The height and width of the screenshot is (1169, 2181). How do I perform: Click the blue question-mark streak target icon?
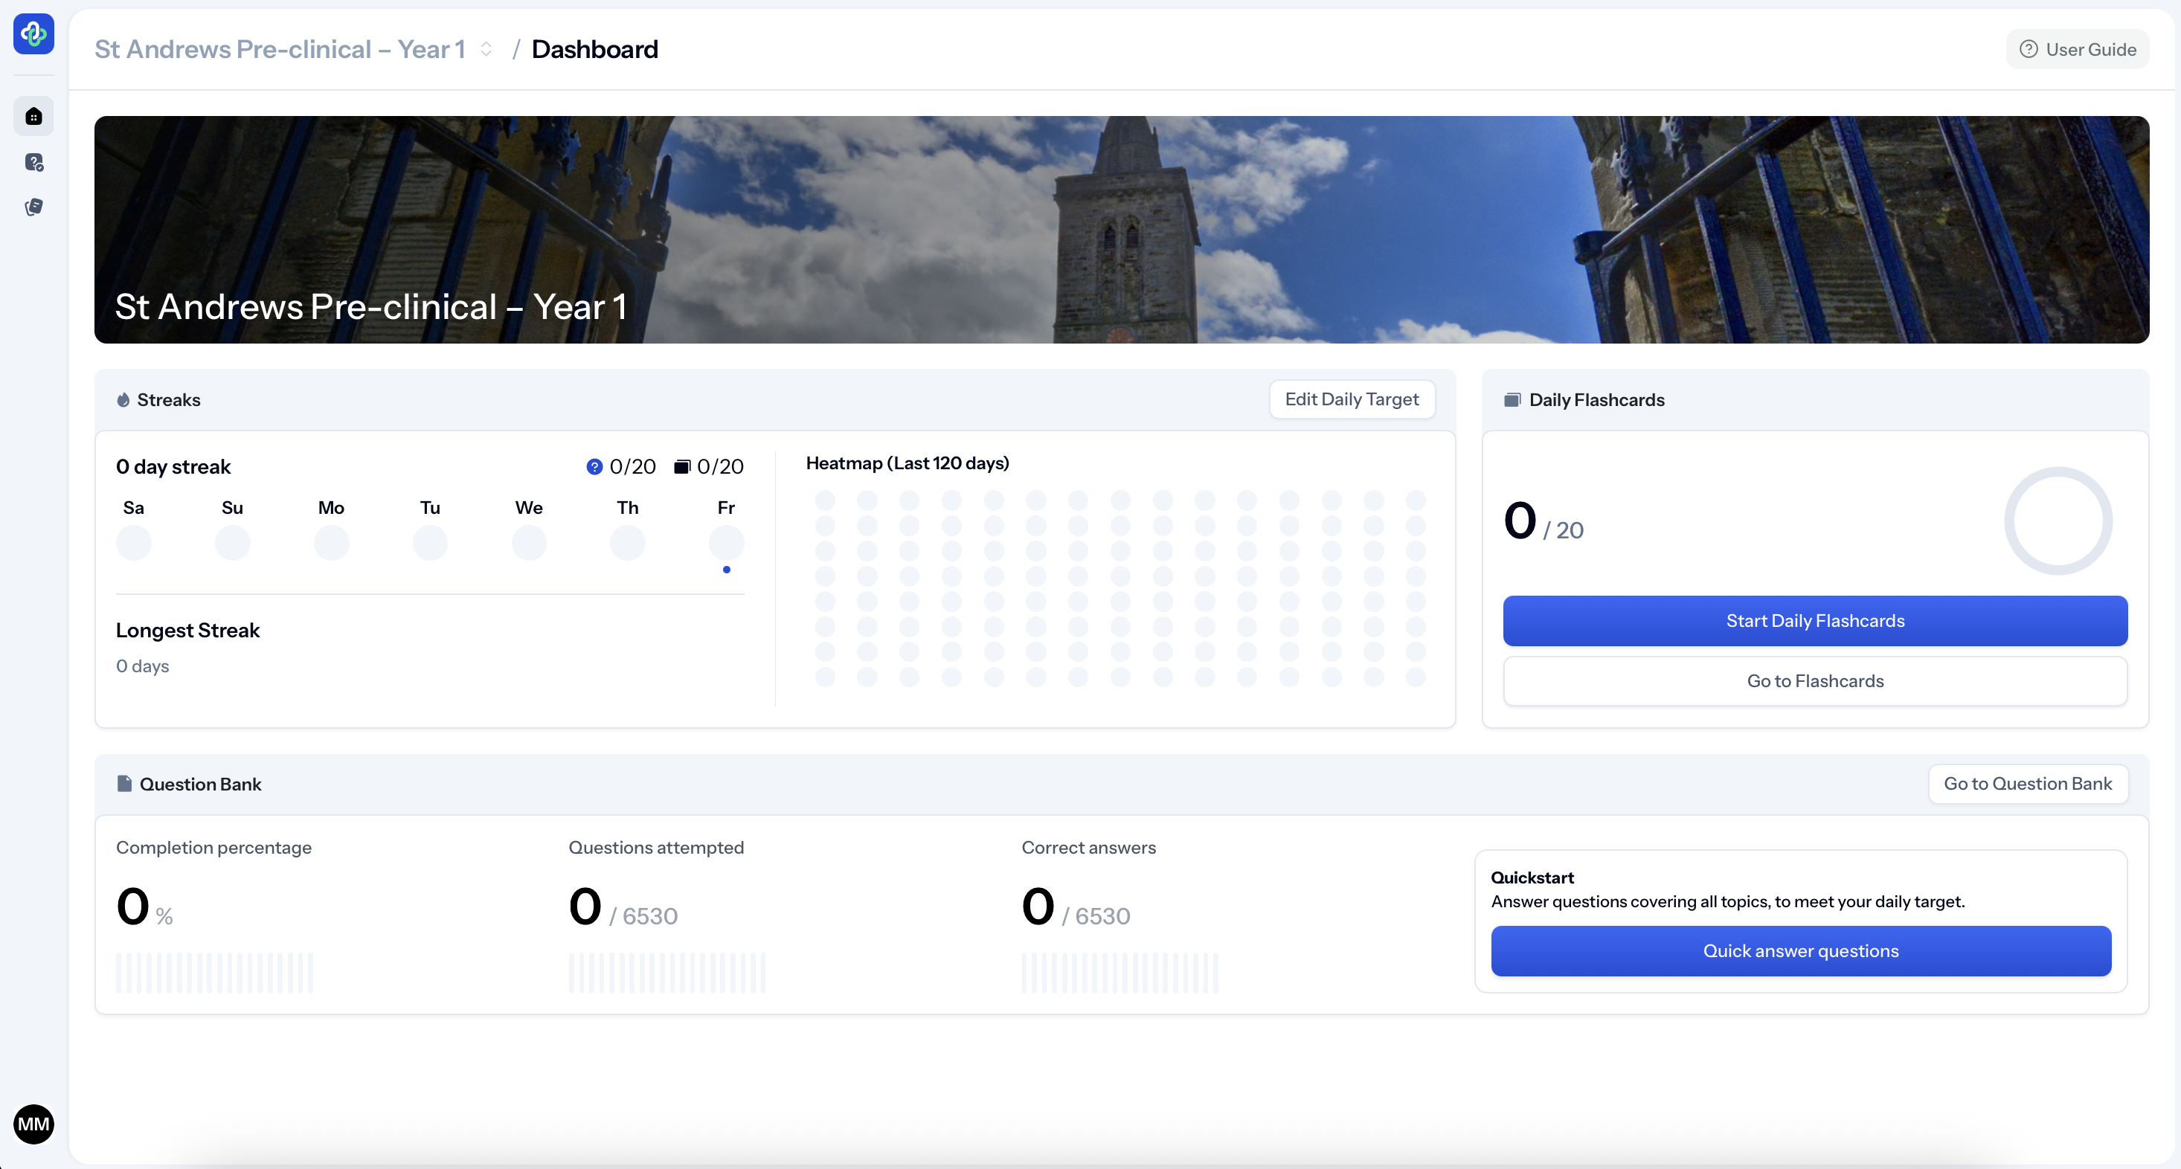click(x=594, y=466)
